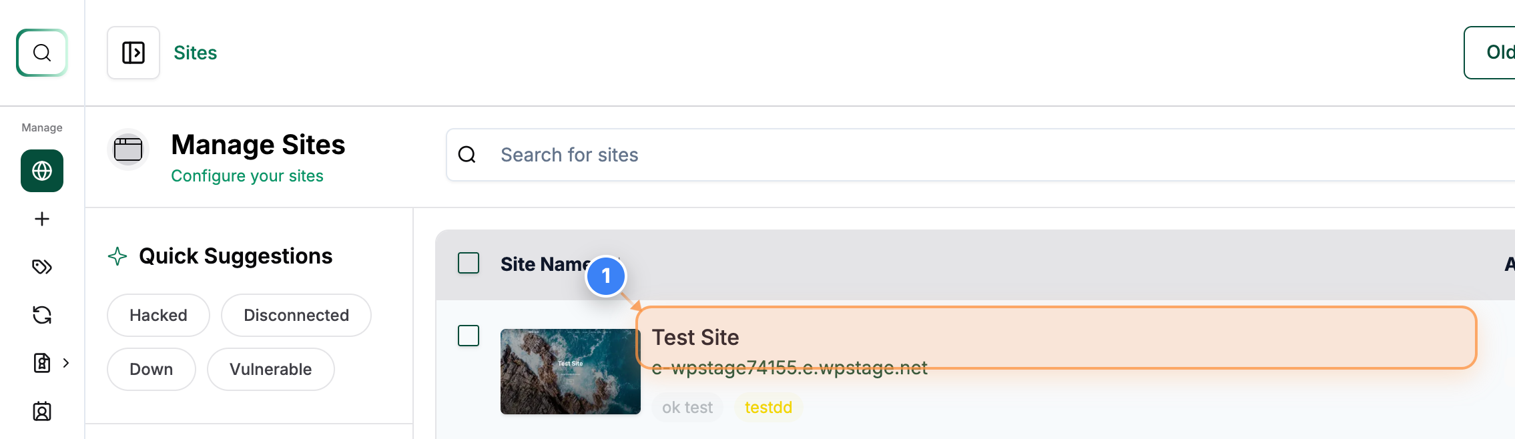Open the Sites breadcrumb link
Viewport: 1515px width, 439px height.
point(195,53)
